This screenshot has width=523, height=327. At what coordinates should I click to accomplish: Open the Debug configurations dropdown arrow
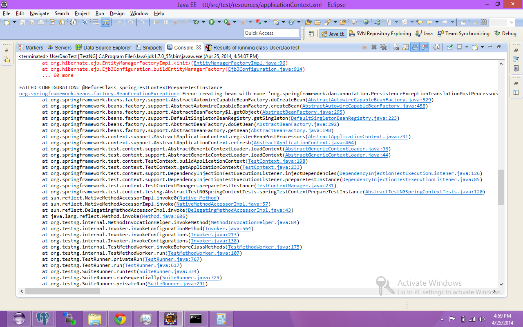coord(203,22)
